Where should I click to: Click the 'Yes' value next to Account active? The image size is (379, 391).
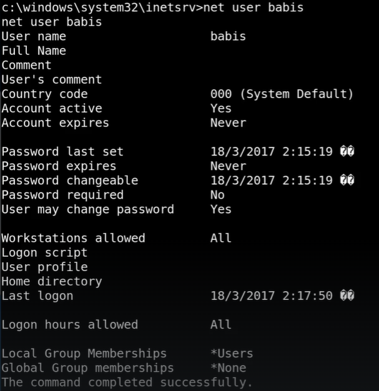point(221,108)
